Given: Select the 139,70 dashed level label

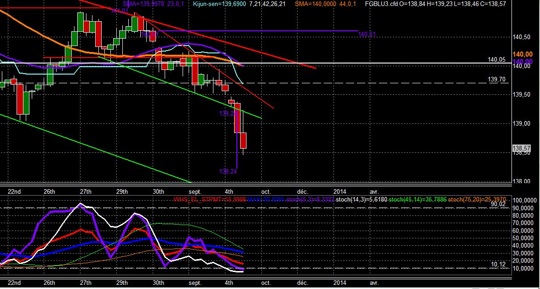Looking at the screenshot, I should point(497,80).
